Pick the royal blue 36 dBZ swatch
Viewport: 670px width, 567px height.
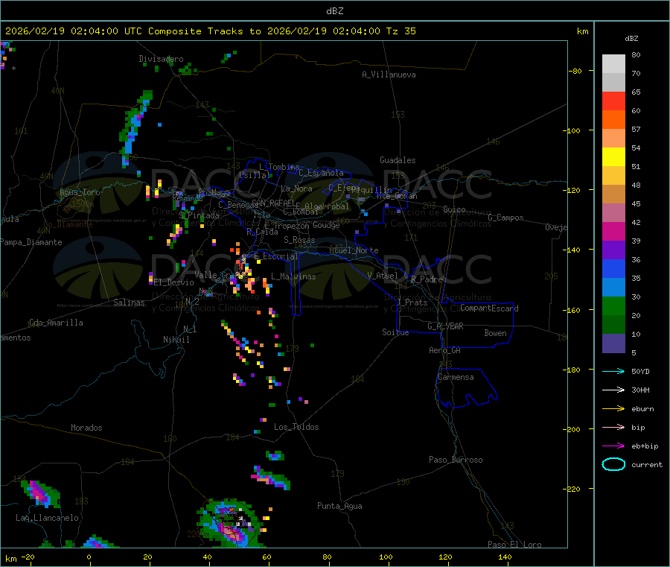coord(613,268)
